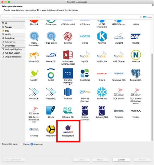The width and height of the screenshot is (154, 165).
Task: Select the Kognitio driver icon
Action: coord(102,36)
